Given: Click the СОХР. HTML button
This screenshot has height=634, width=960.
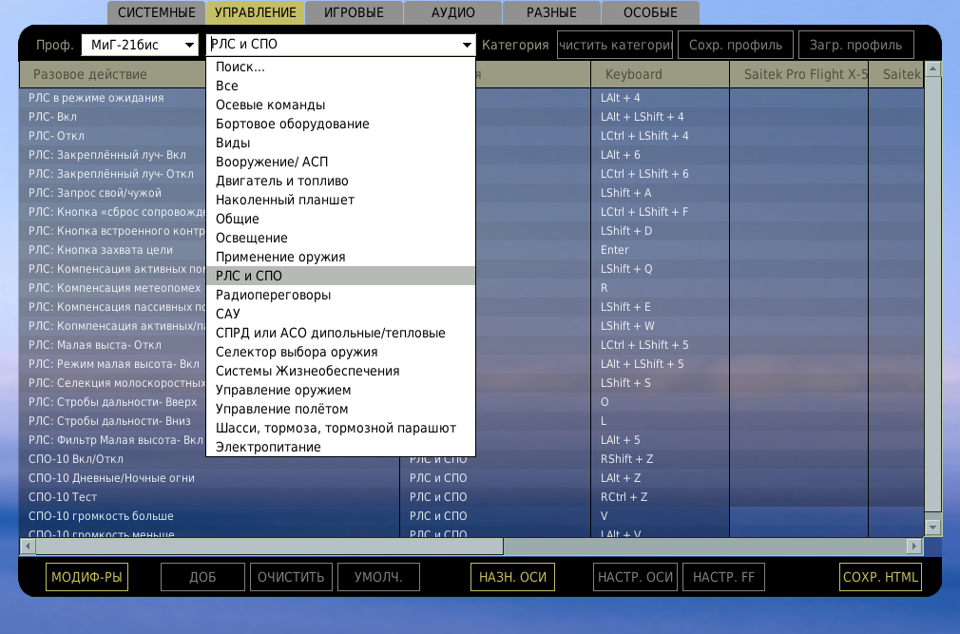Looking at the screenshot, I should (880, 577).
